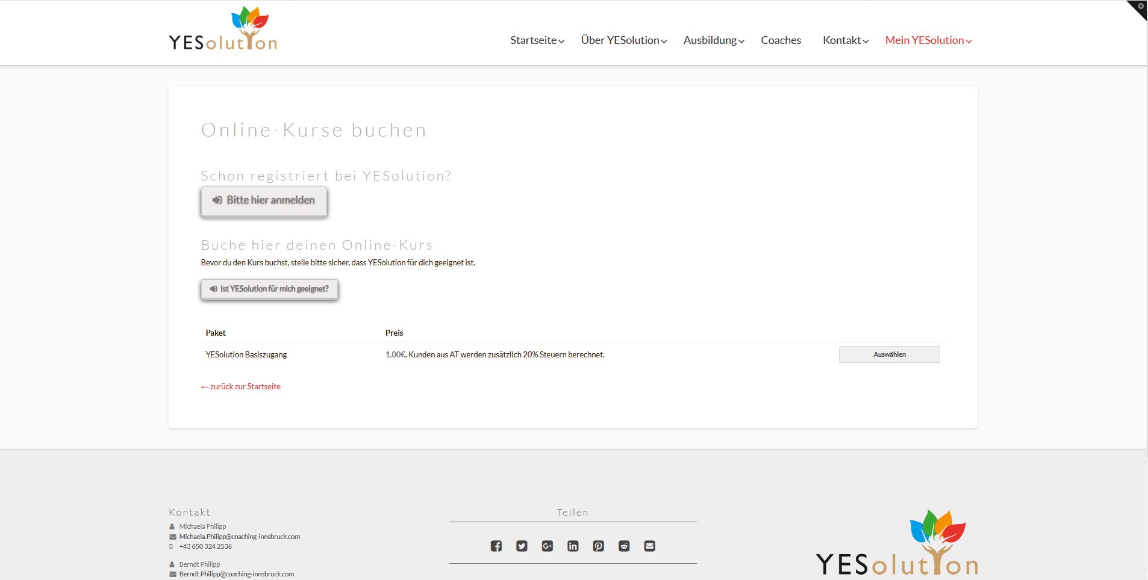1148x580 pixels.
Task: Follow zurück zur Startseite link
Action: [241, 386]
